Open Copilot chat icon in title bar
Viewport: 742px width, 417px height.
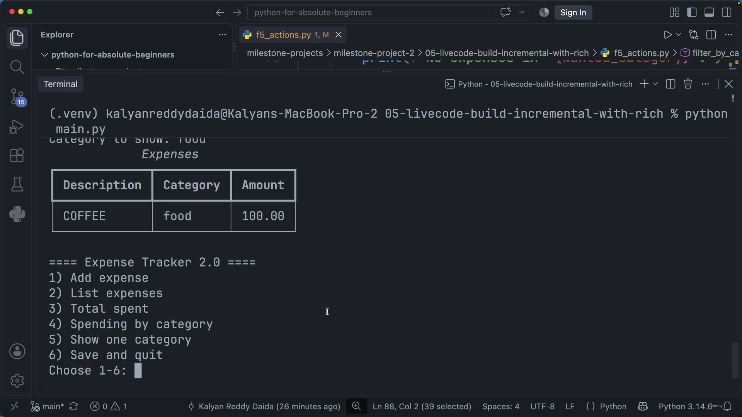[x=506, y=12]
